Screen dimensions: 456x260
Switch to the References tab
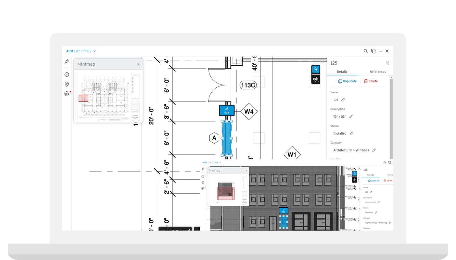[378, 72]
